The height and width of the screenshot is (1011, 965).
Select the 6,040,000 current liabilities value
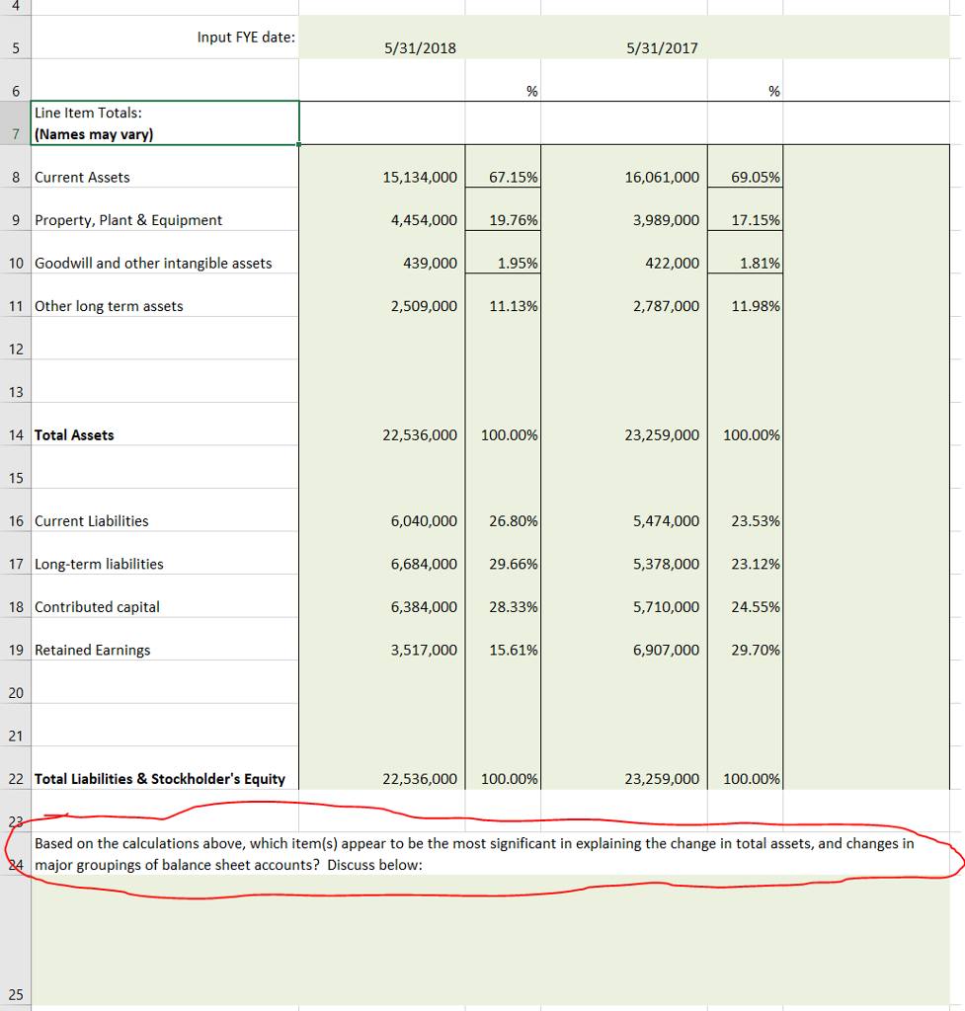click(x=382, y=510)
